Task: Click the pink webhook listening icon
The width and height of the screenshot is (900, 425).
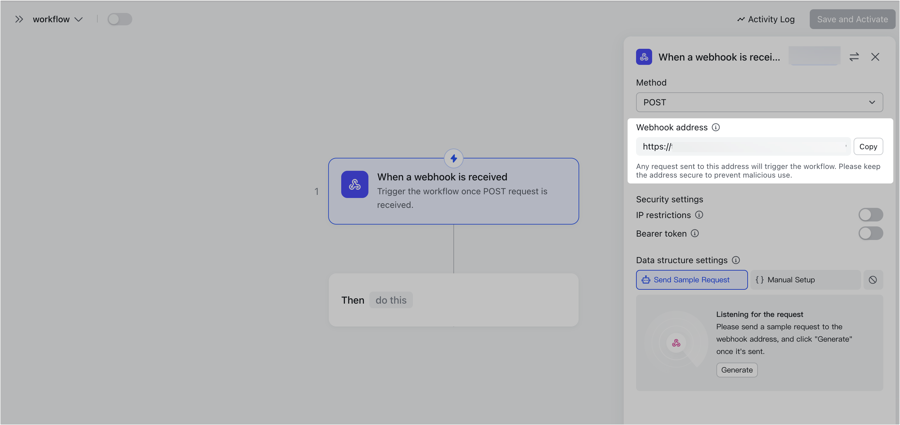Action: [x=676, y=343]
